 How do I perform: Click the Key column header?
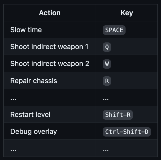pos(127,13)
